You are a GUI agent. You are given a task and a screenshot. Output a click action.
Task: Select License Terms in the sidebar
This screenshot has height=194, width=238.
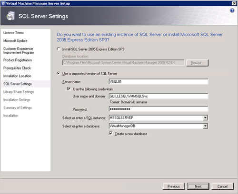tap(13, 33)
